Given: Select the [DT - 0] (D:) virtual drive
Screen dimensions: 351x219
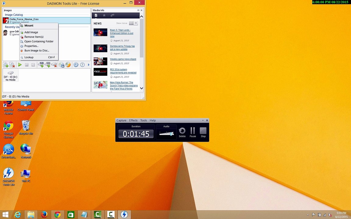Looking at the screenshot, I should click(x=11, y=75).
